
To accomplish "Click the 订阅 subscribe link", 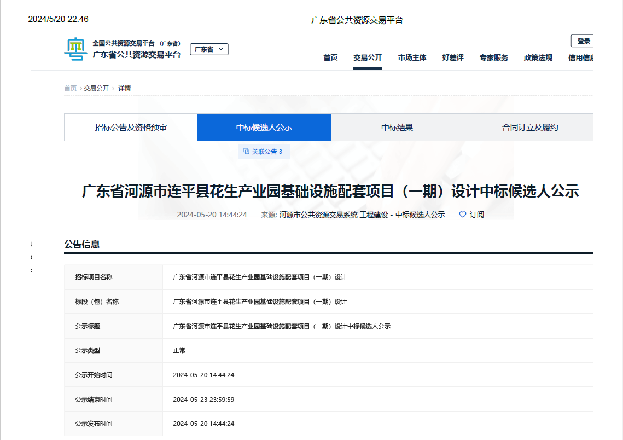I will [476, 215].
